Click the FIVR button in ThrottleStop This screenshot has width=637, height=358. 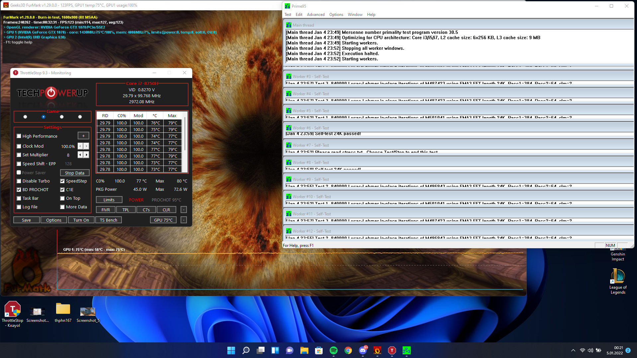(x=106, y=210)
